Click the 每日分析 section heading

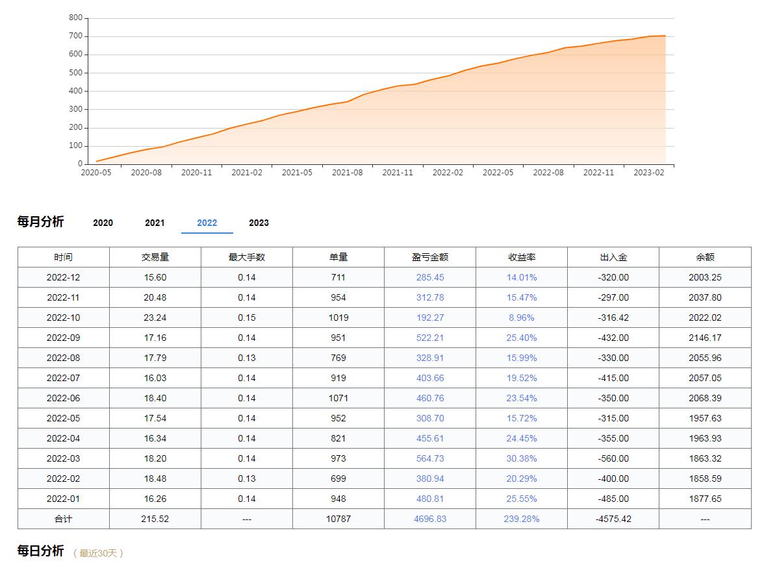tap(40, 551)
